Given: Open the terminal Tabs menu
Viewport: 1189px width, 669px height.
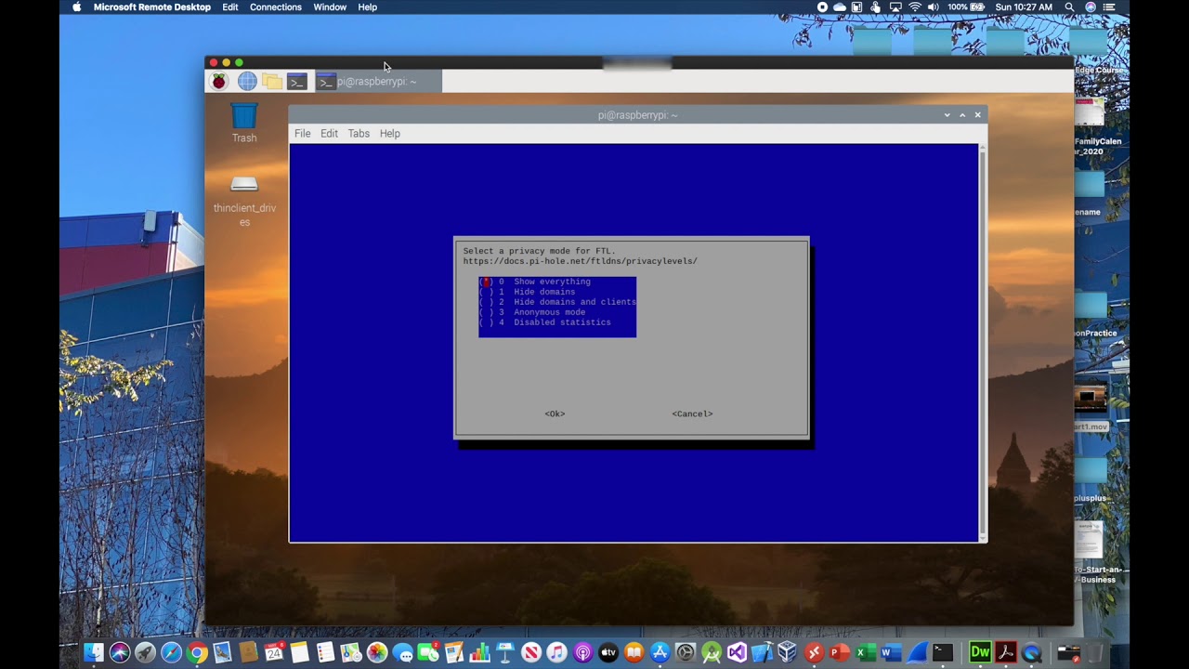Looking at the screenshot, I should point(359,134).
